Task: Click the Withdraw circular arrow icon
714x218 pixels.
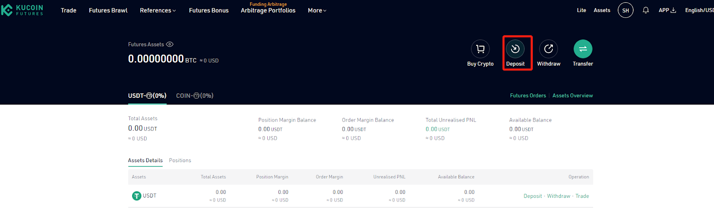Action: (548, 49)
